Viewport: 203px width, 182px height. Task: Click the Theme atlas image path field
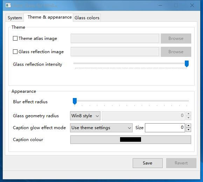(115, 38)
